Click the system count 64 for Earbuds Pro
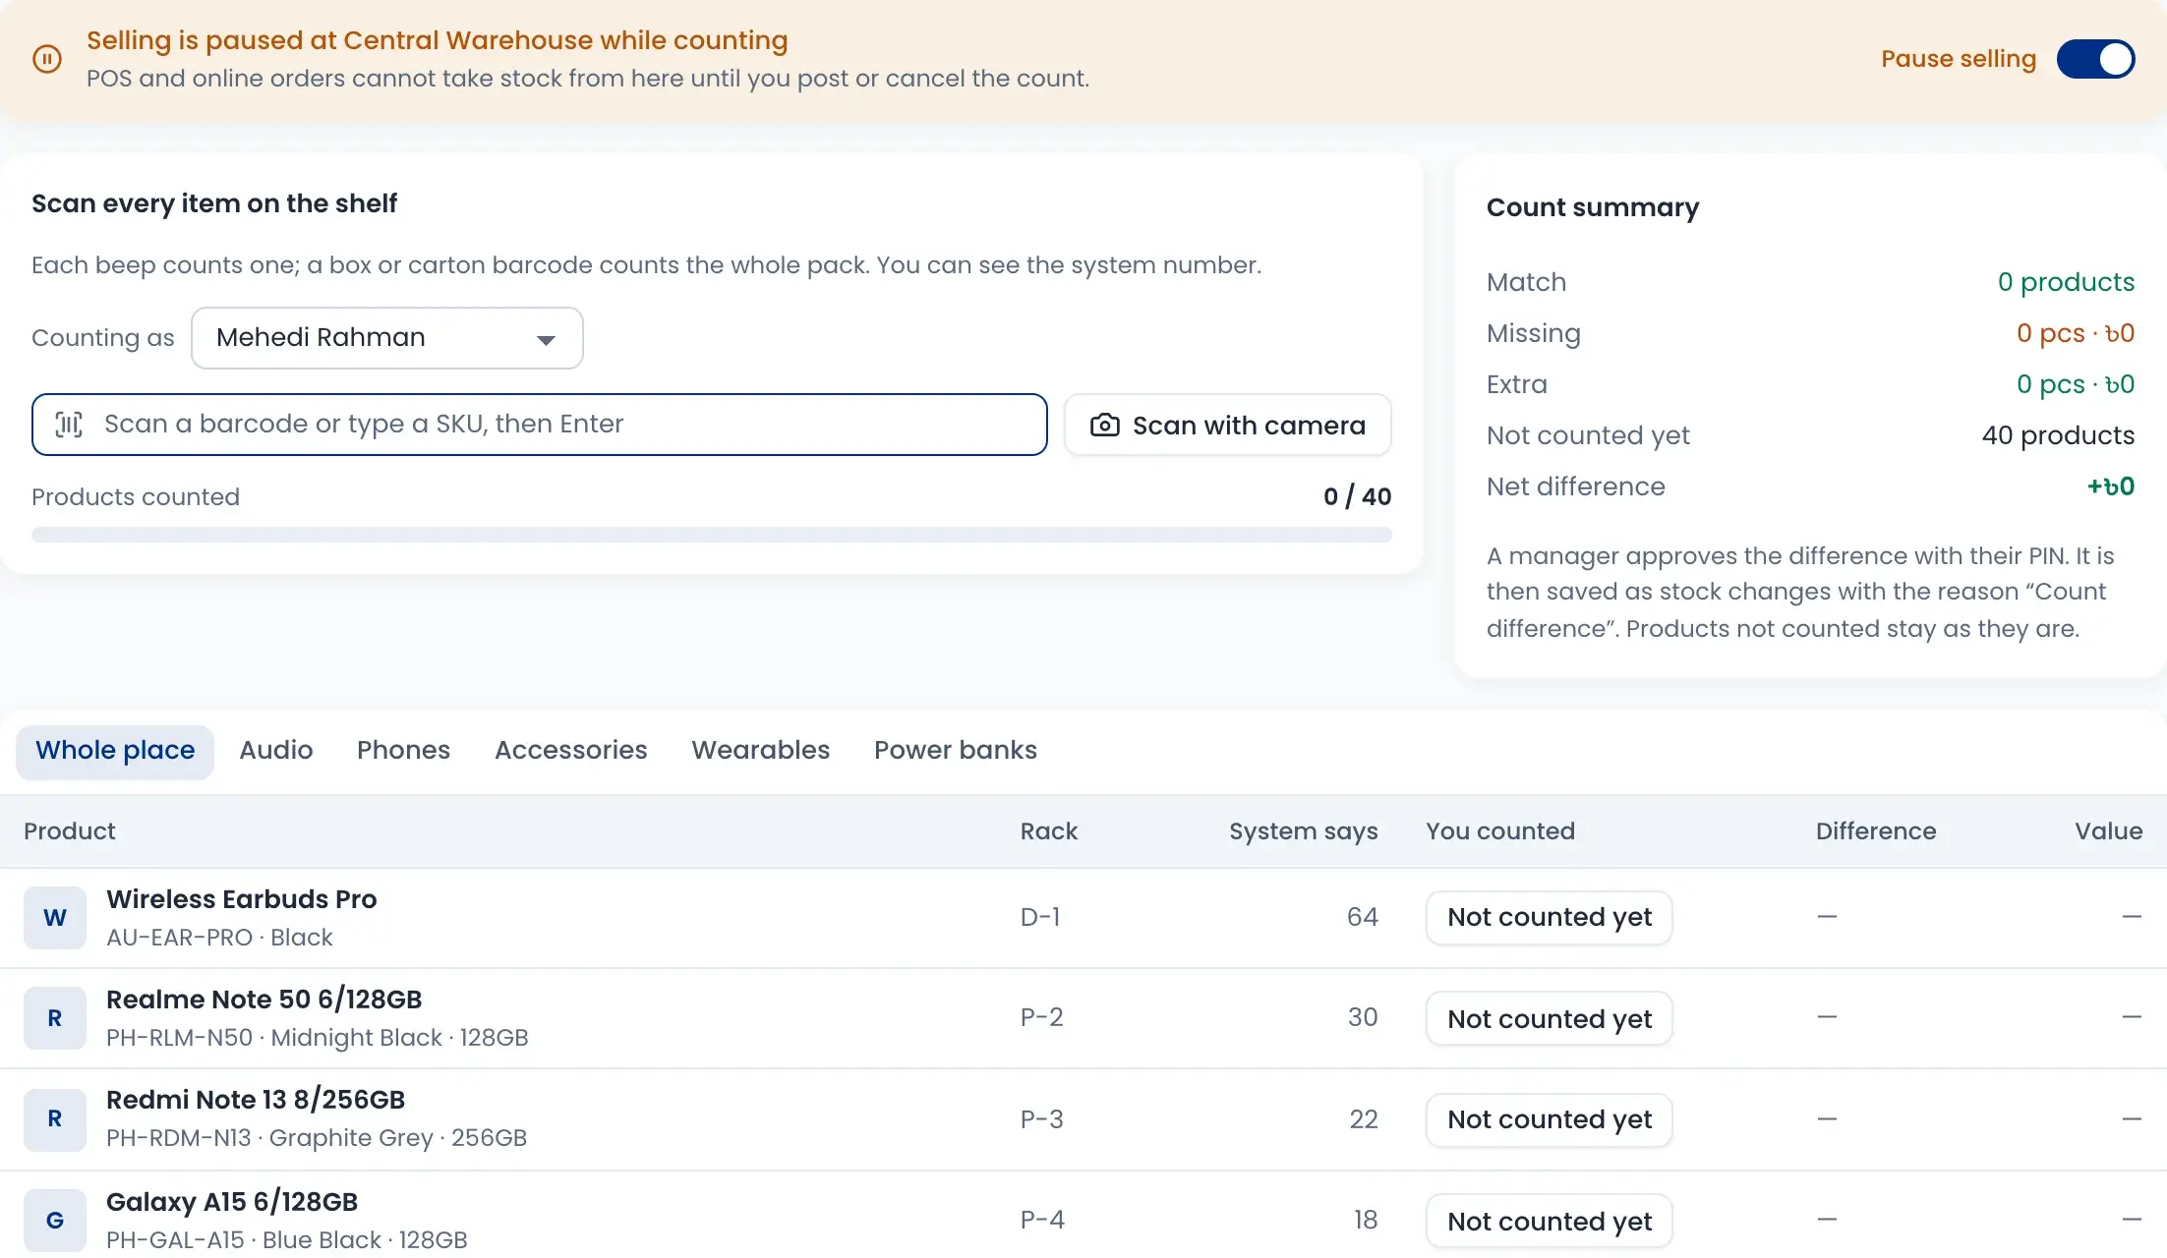Screen dimensions: 2167x1258 point(1363,918)
